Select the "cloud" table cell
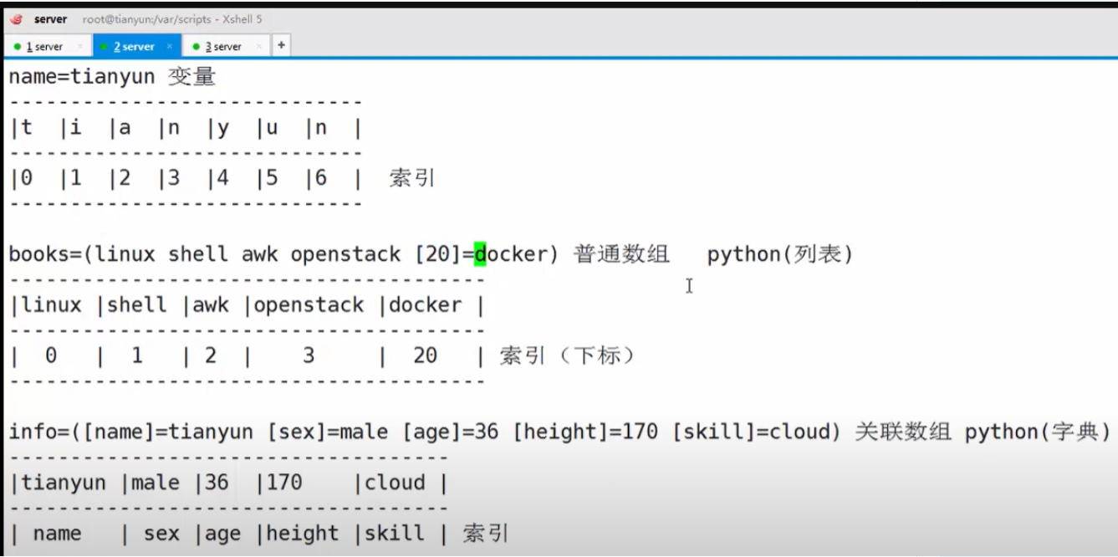 pos(394,483)
